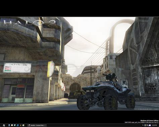Open the last white quick launch icon
The width and height of the screenshot is (159, 127).
tap(23, 125)
